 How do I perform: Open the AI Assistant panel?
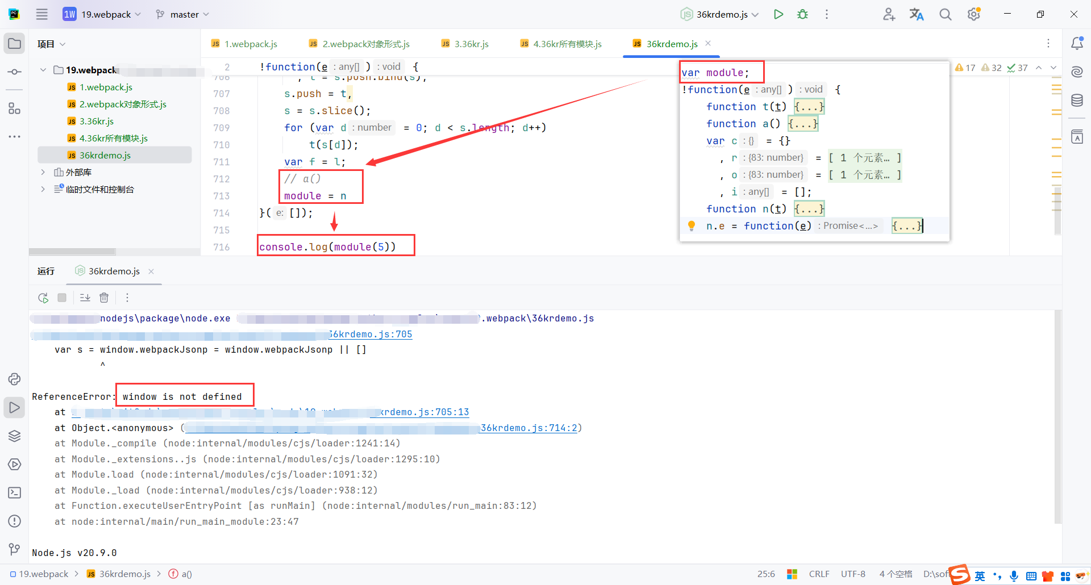(1077, 72)
